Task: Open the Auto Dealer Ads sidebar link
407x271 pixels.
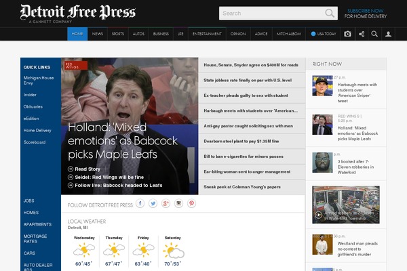Action: (38, 268)
